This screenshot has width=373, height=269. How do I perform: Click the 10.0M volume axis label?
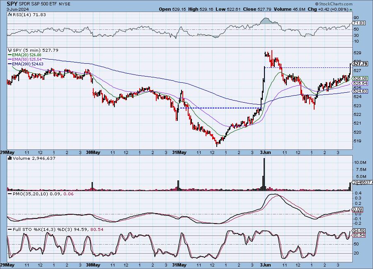360,163
